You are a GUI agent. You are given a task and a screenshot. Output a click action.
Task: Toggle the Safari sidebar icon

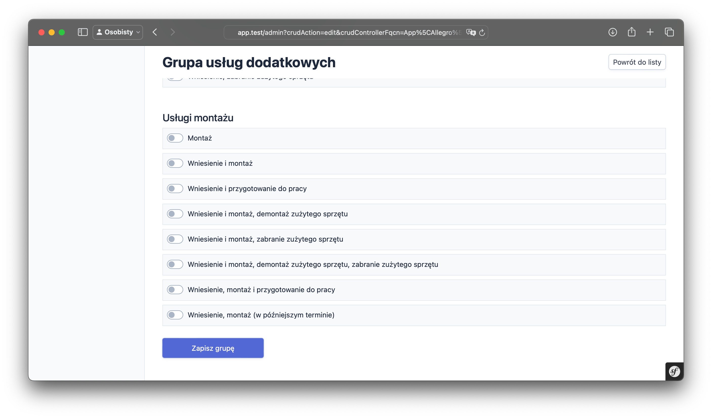pos(82,32)
